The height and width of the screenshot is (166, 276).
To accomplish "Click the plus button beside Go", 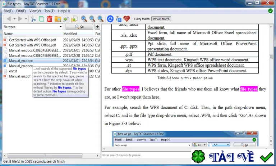I will pyautogui.click(x=97, y=27).
